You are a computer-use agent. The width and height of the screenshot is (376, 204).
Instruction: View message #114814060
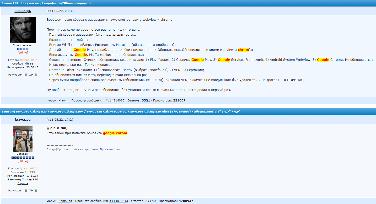coord(115,100)
